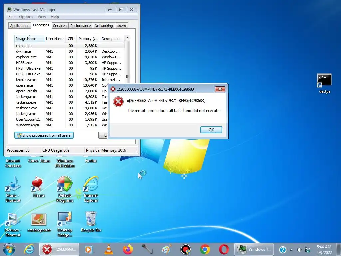Select Internet Explorer desktop icon

(91, 189)
